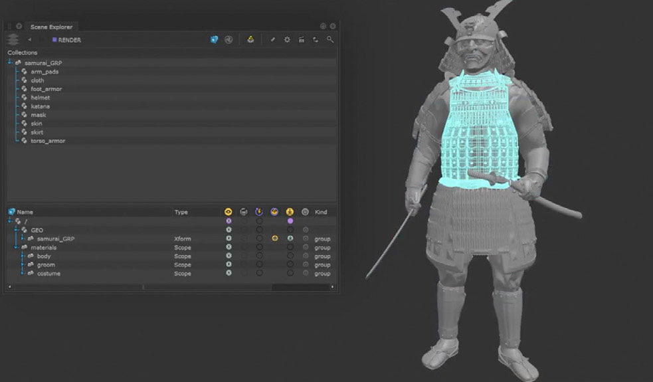Collapse the root '/' tree node
The height and width of the screenshot is (382, 653).
[x=10, y=221]
